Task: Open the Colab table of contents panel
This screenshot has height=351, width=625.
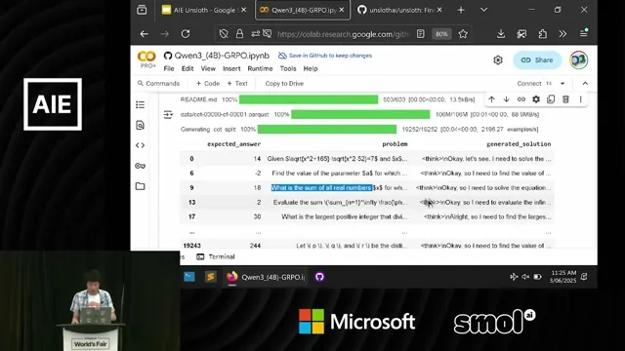Action: click(140, 104)
